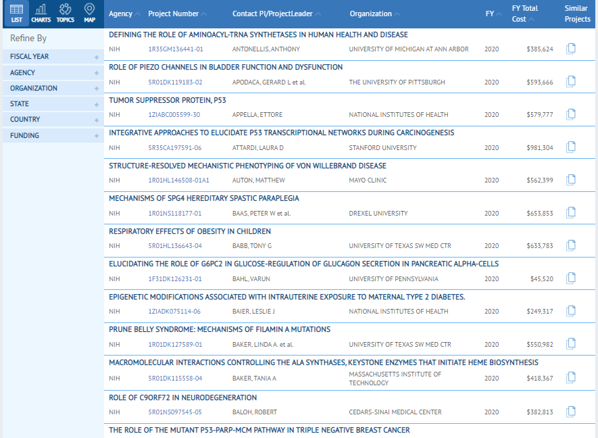Select organization MAYO CLINIC
This screenshot has height=438, width=598.
point(368,180)
